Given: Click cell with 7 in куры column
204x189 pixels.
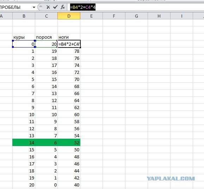Looking at the screenshot, I should tap(24, 93).
